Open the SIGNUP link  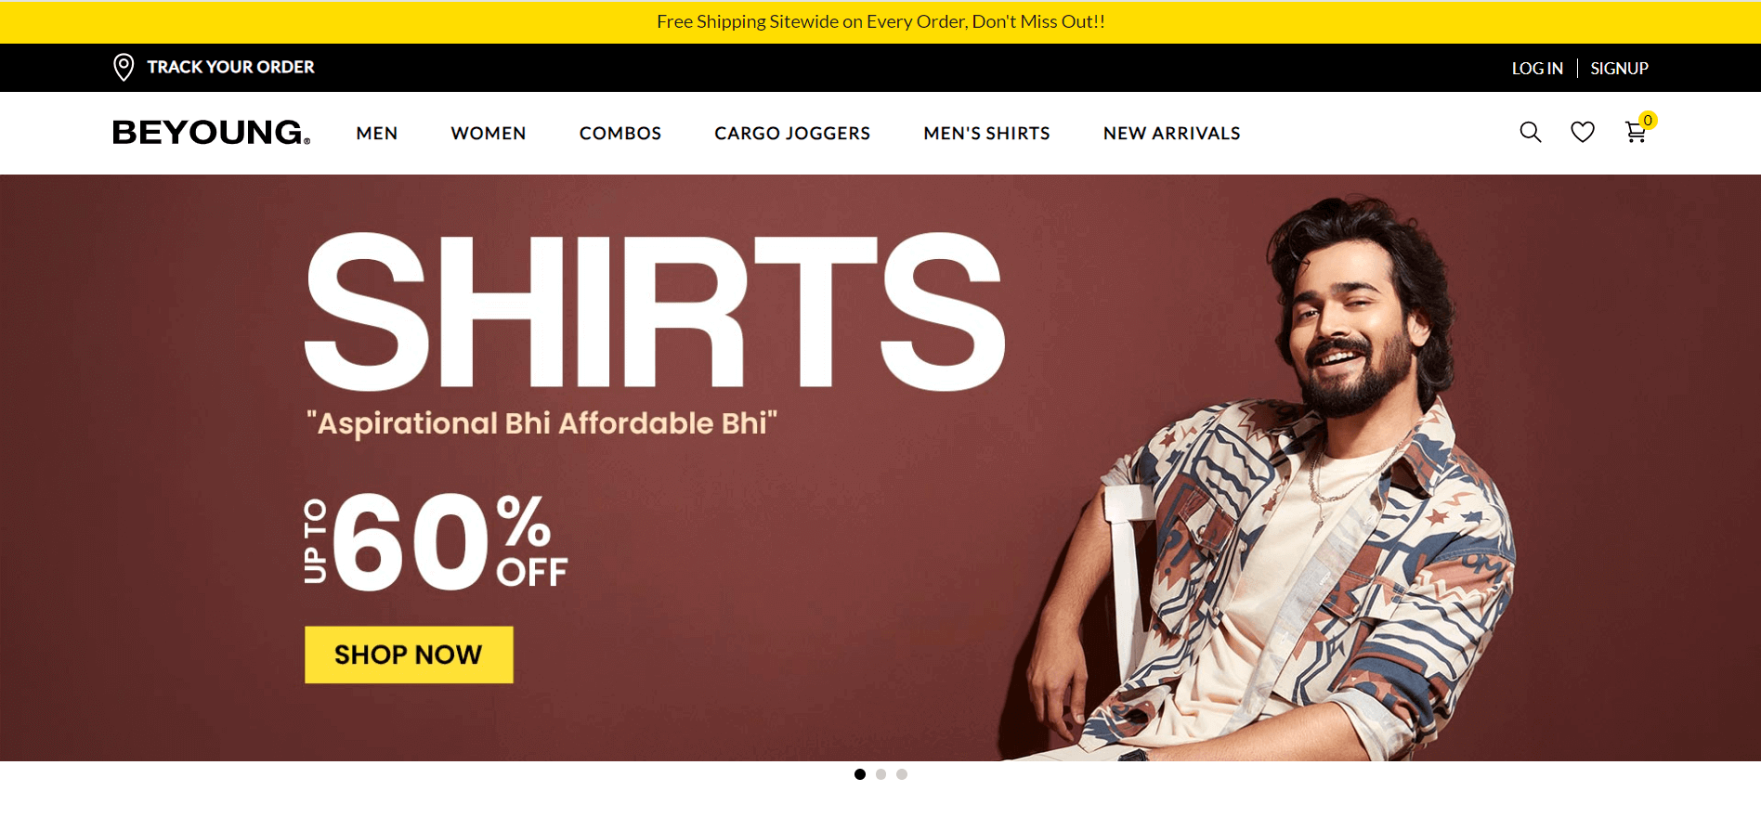[1619, 69]
